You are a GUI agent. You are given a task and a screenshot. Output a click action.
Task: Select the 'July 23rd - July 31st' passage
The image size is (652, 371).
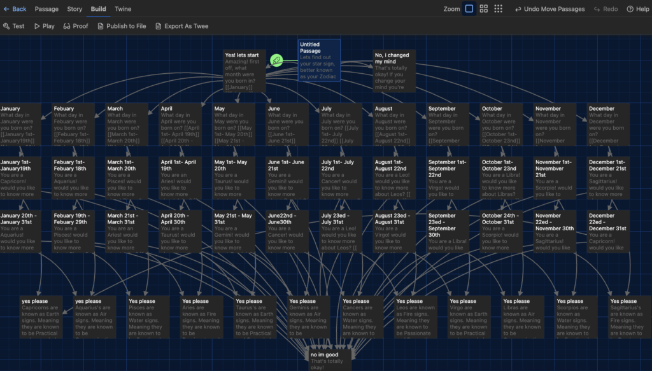click(341, 232)
